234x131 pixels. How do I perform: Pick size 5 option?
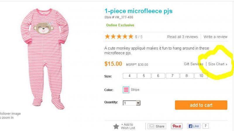[144, 76]
